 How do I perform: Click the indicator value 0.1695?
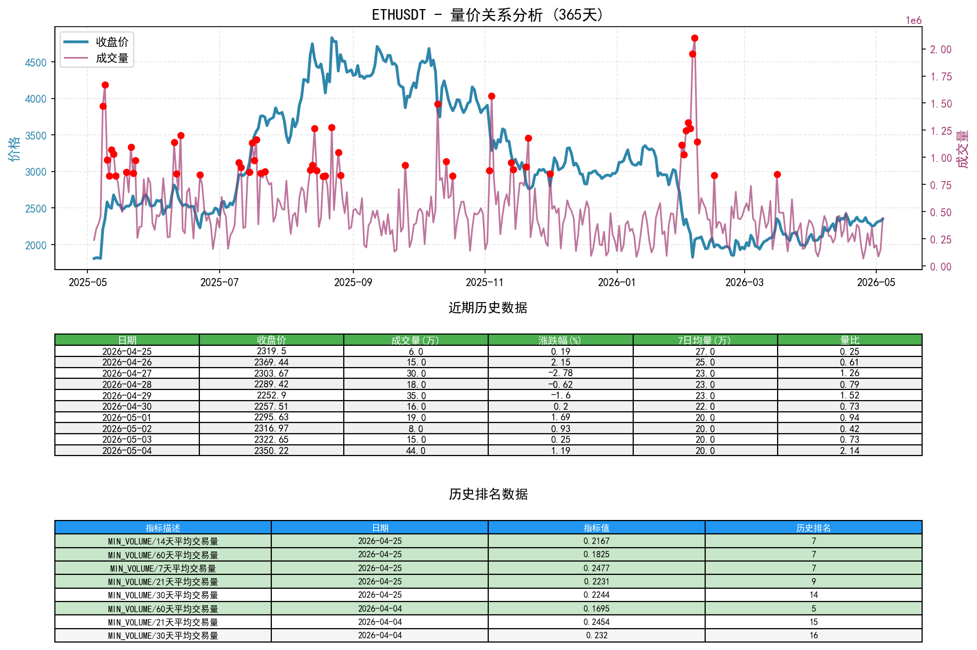(x=596, y=608)
